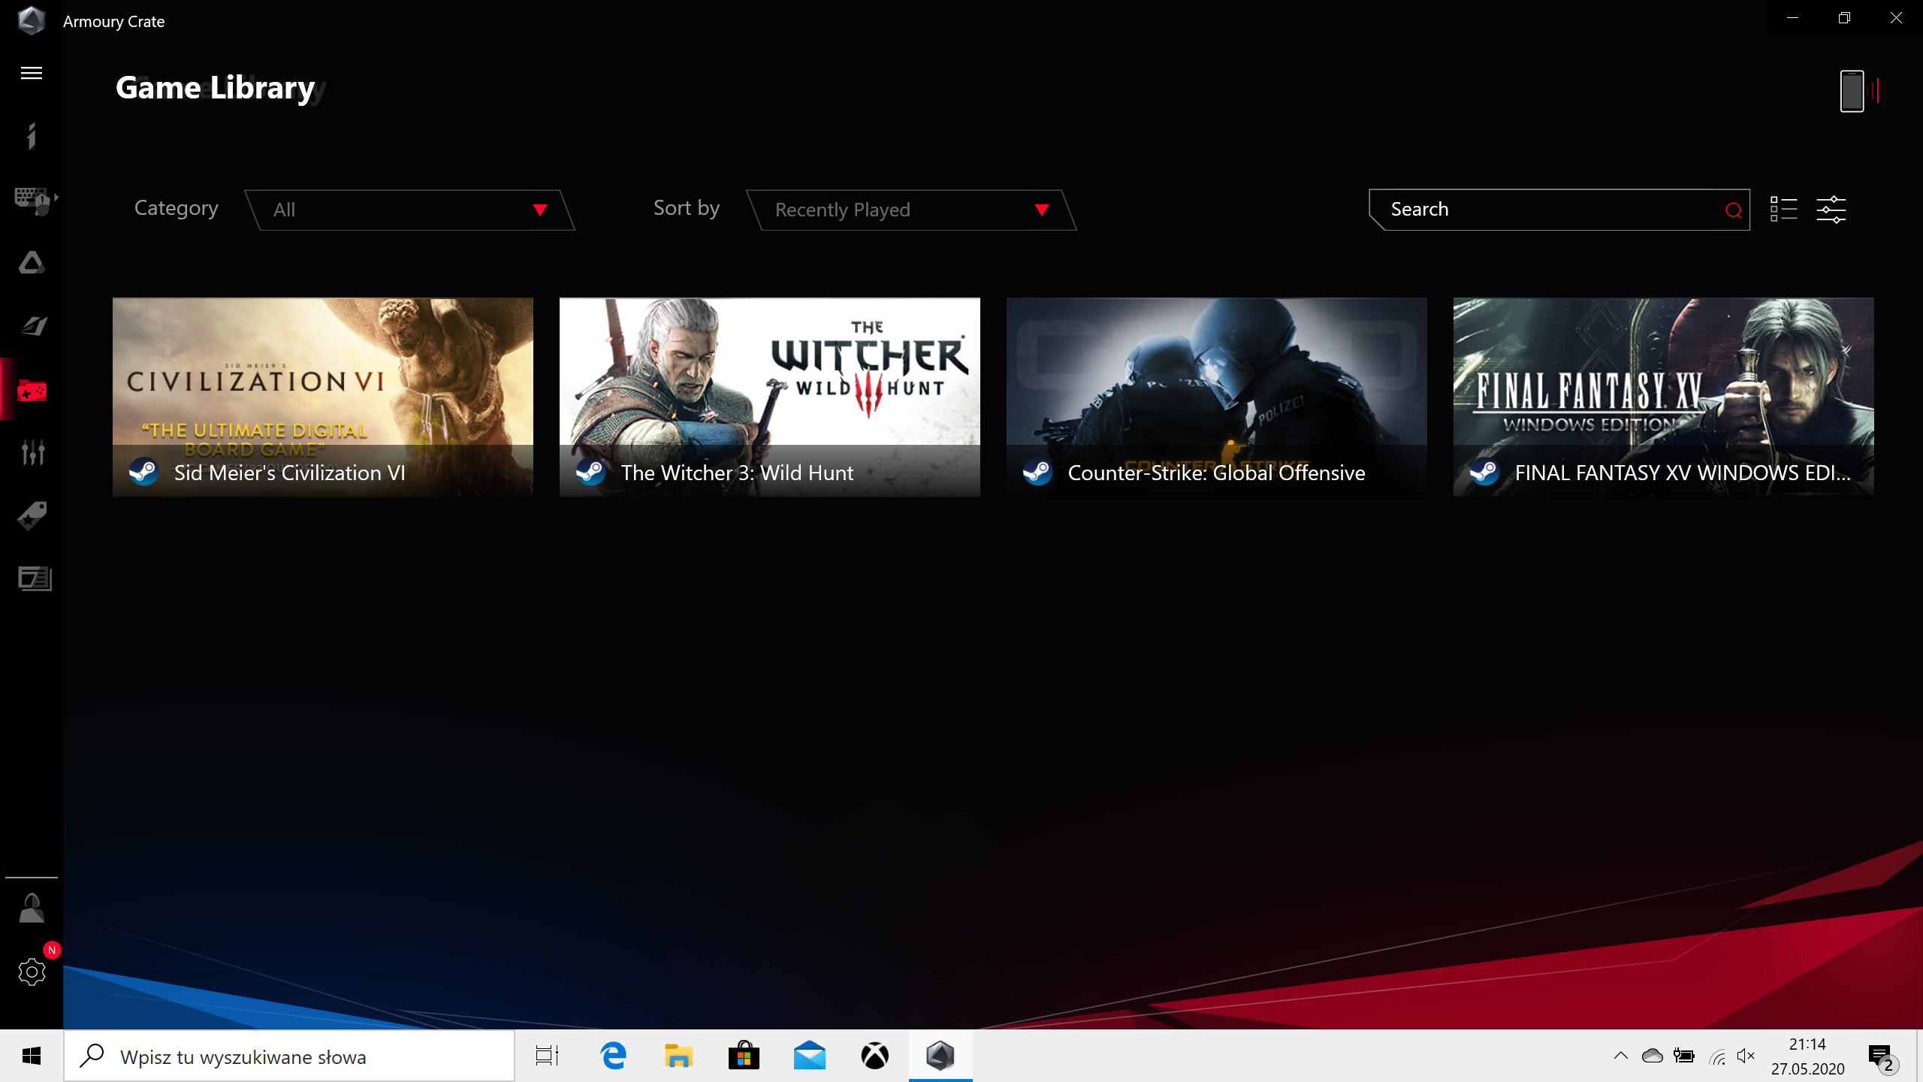Launch The Witcher 3: Wild Hunt tile
The width and height of the screenshot is (1923, 1082).
769,397
